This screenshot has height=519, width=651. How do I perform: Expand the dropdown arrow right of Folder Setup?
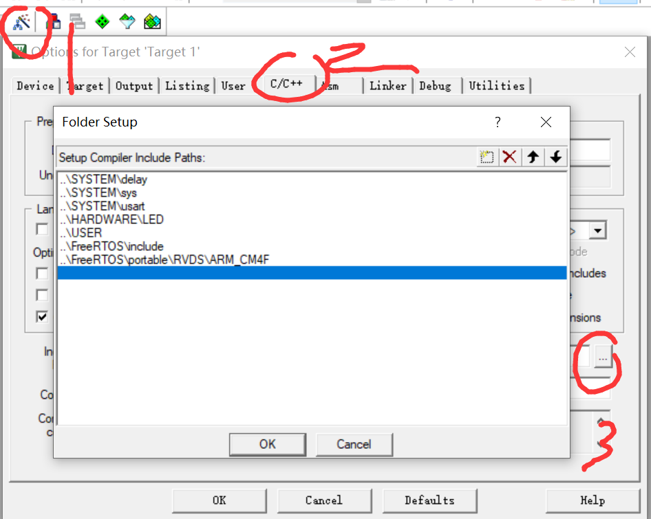tap(598, 231)
